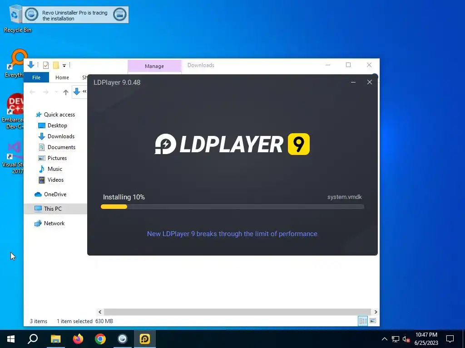465x348 pixels.
Task: Select This PC in the navigation pane
Action: coord(55,209)
